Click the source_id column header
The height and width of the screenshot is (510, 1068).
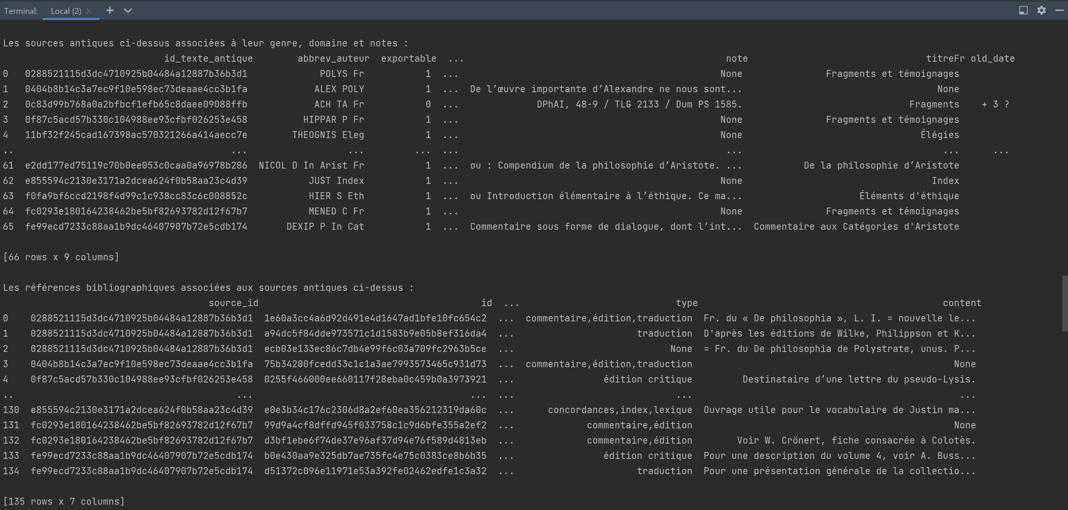click(x=233, y=303)
